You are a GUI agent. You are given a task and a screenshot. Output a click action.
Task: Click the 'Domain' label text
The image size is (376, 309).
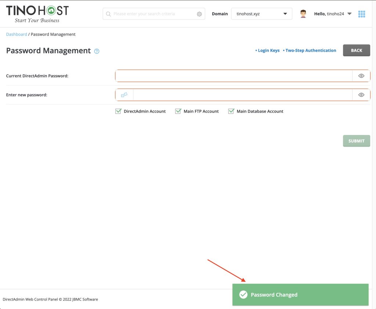click(x=220, y=14)
